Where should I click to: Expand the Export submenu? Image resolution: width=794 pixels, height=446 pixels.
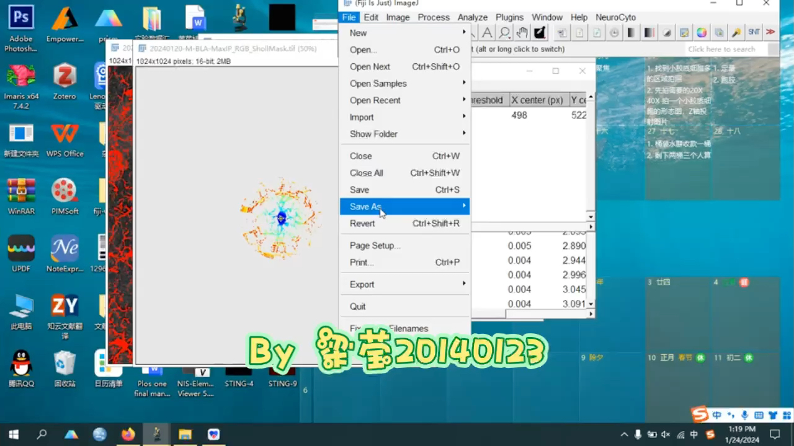click(x=404, y=284)
